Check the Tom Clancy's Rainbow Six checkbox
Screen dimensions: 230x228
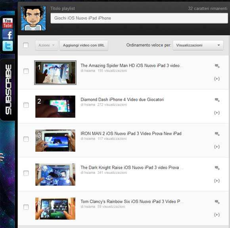click(x=26, y=207)
